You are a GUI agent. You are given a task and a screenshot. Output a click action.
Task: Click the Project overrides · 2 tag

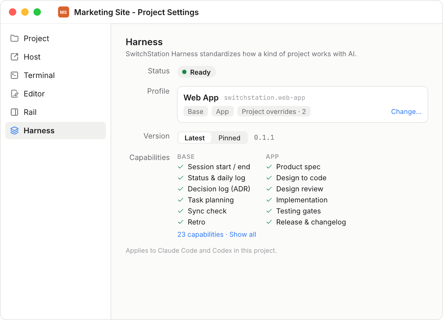point(274,111)
